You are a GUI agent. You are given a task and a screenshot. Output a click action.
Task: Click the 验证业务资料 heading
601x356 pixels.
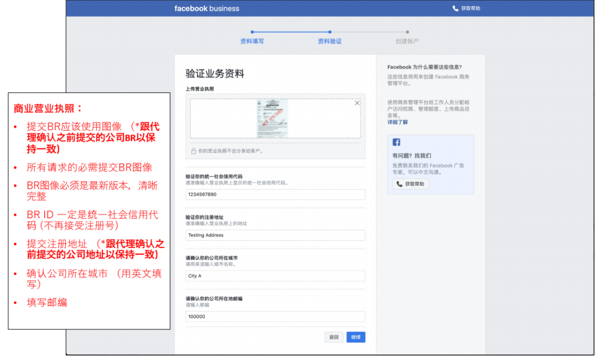point(215,73)
